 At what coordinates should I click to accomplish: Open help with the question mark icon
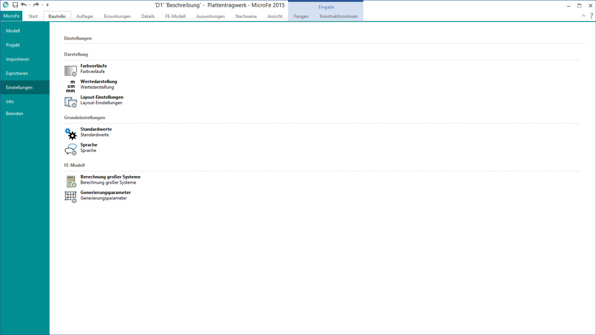coord(591,16)
